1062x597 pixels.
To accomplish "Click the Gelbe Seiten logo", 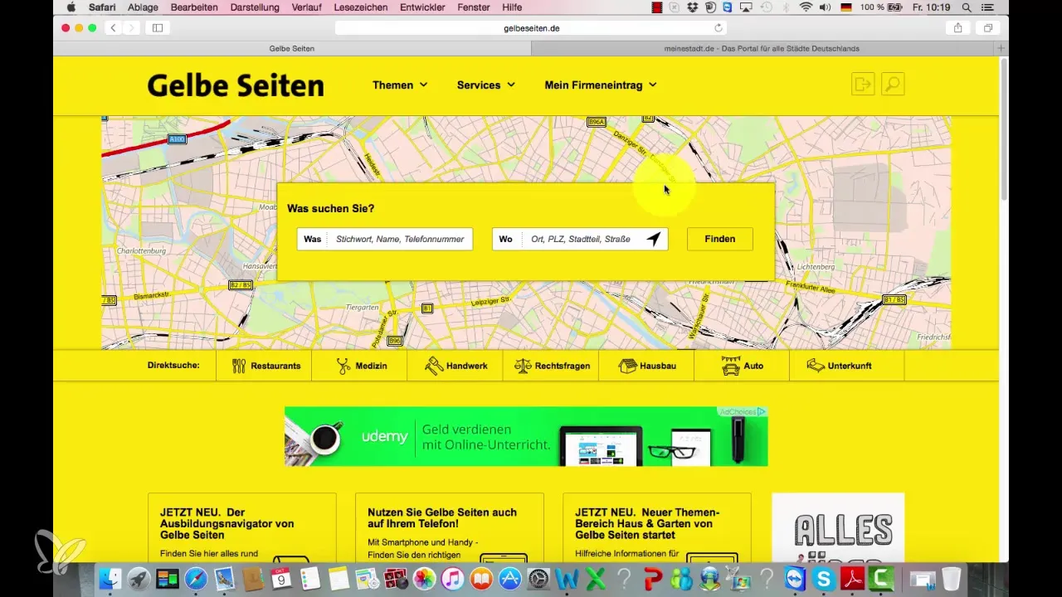I will click(236, 85).
